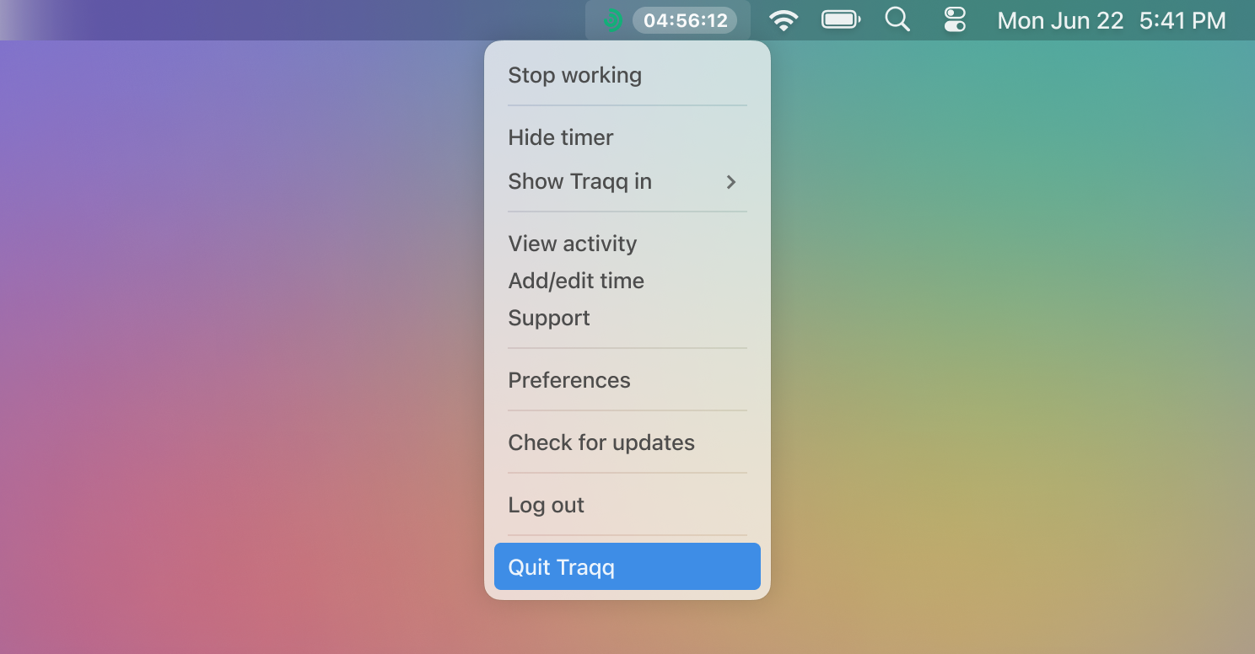1255x654 pixels.
Task: Open Spotlight search magnifier icon
Action: point(897,19)
